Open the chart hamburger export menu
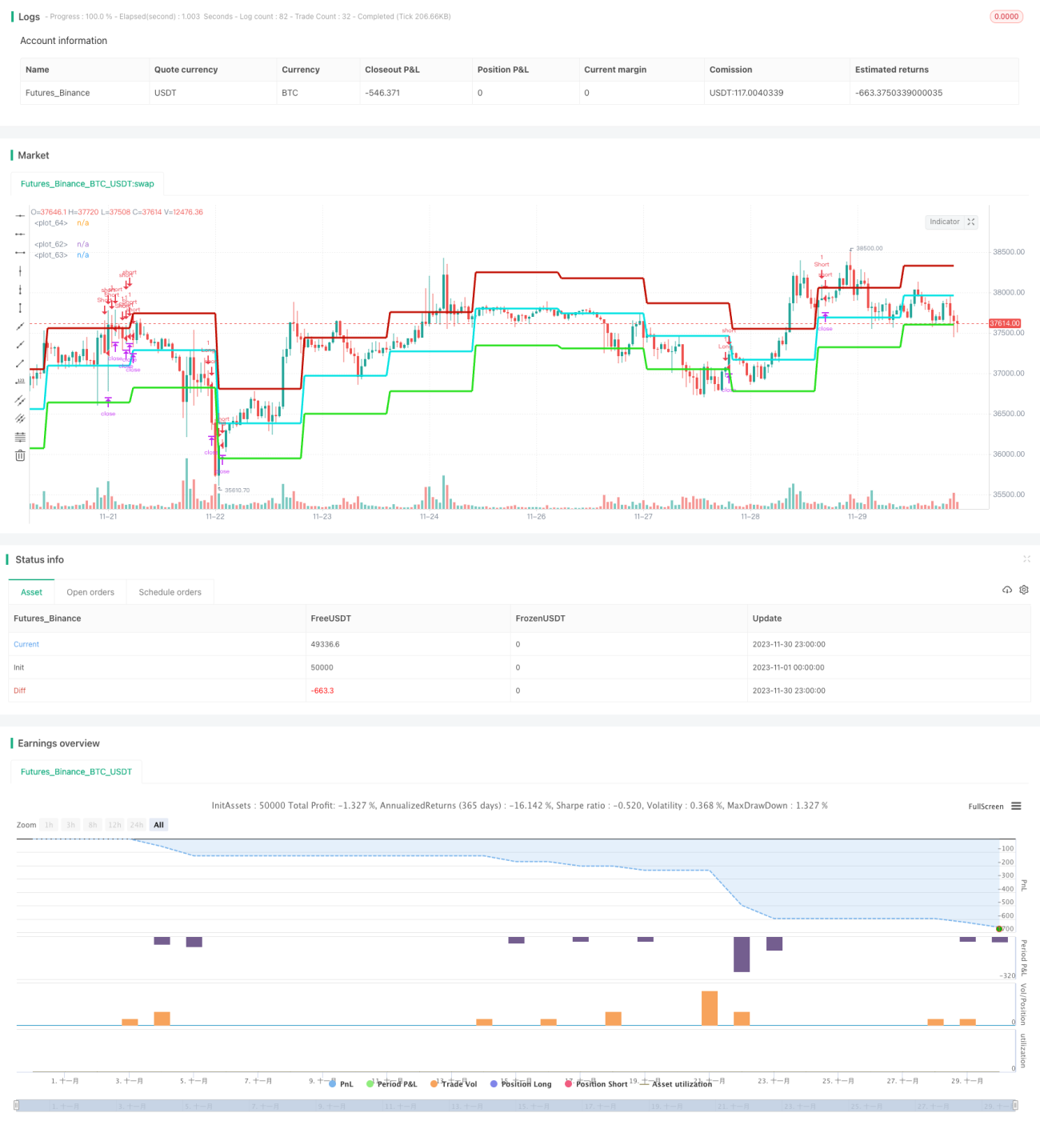The image size is (1040, 1129). click(x=1016, y=806)
